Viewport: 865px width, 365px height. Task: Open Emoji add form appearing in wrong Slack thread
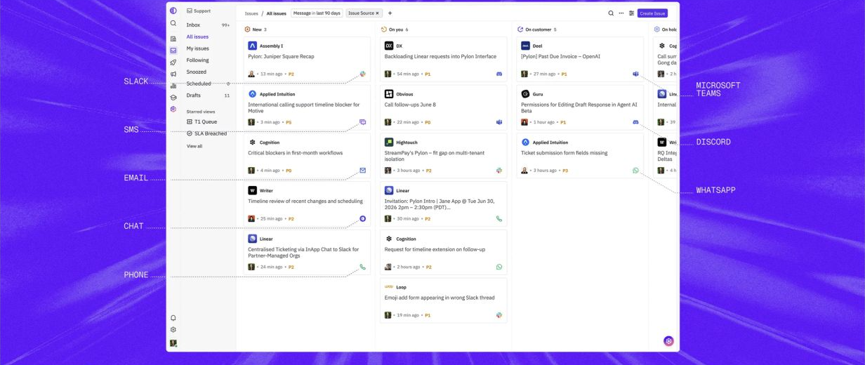pyautogui.click(x=444, y=300)
